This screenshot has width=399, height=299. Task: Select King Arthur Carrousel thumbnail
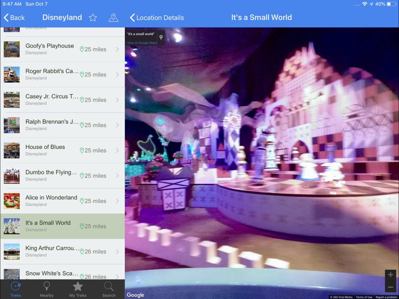pos(12,252)
